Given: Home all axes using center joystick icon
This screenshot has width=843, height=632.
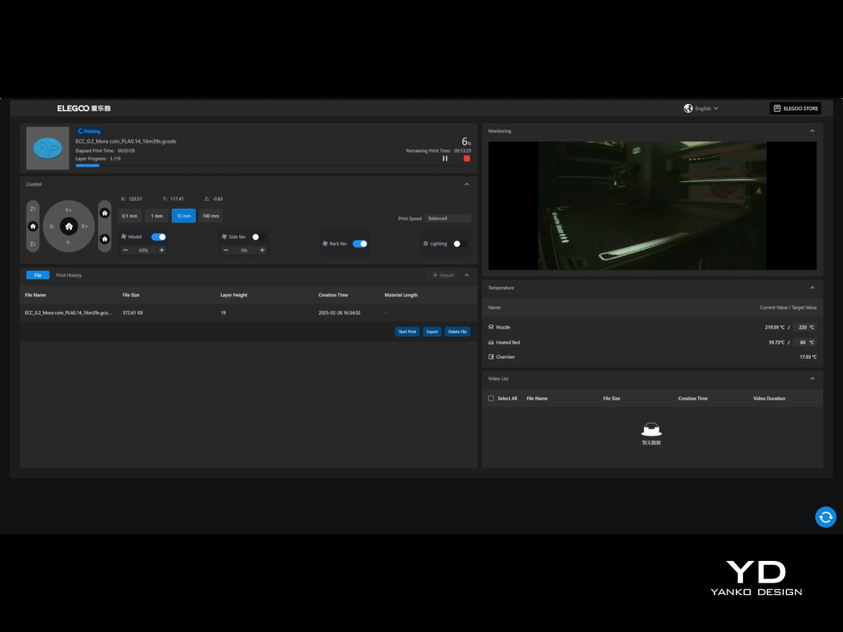Looking at the screenshot, I should (x=68, y=226).
